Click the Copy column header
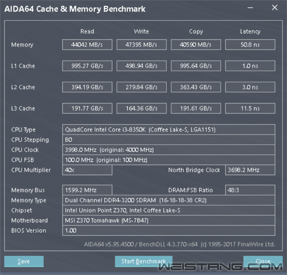Image resolution: width=287 pixels, height=275 pixels. [196, 32]
